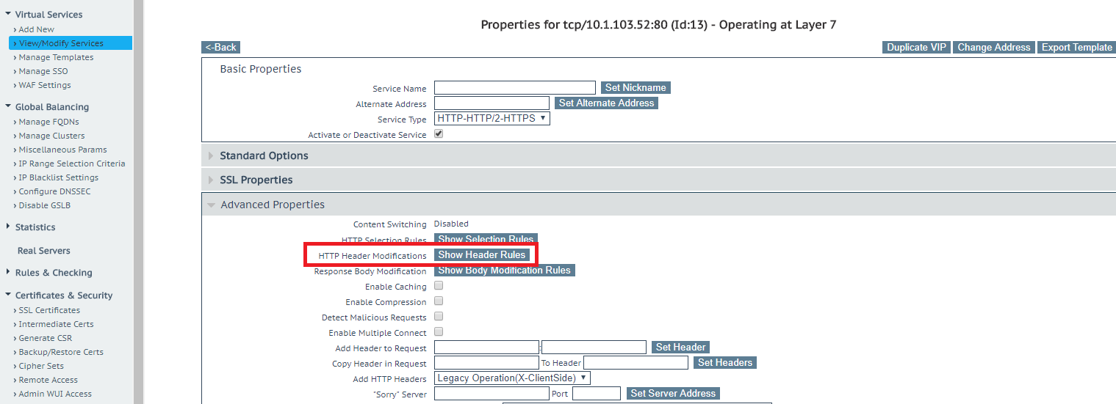Open Miscellaneous Params menu item

click(x=62, y=150)
